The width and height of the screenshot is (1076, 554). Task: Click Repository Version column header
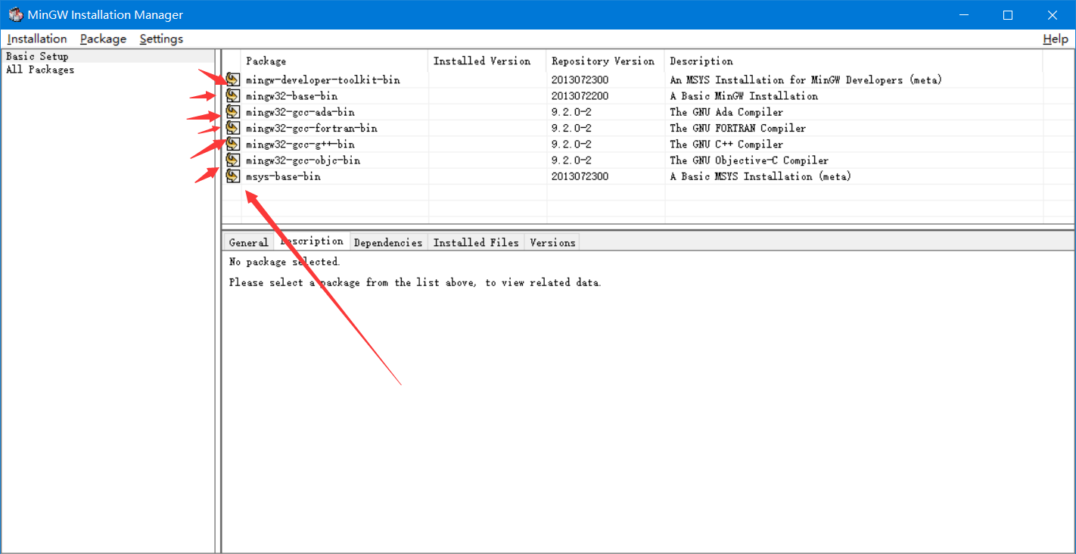[x=605, y=61]
